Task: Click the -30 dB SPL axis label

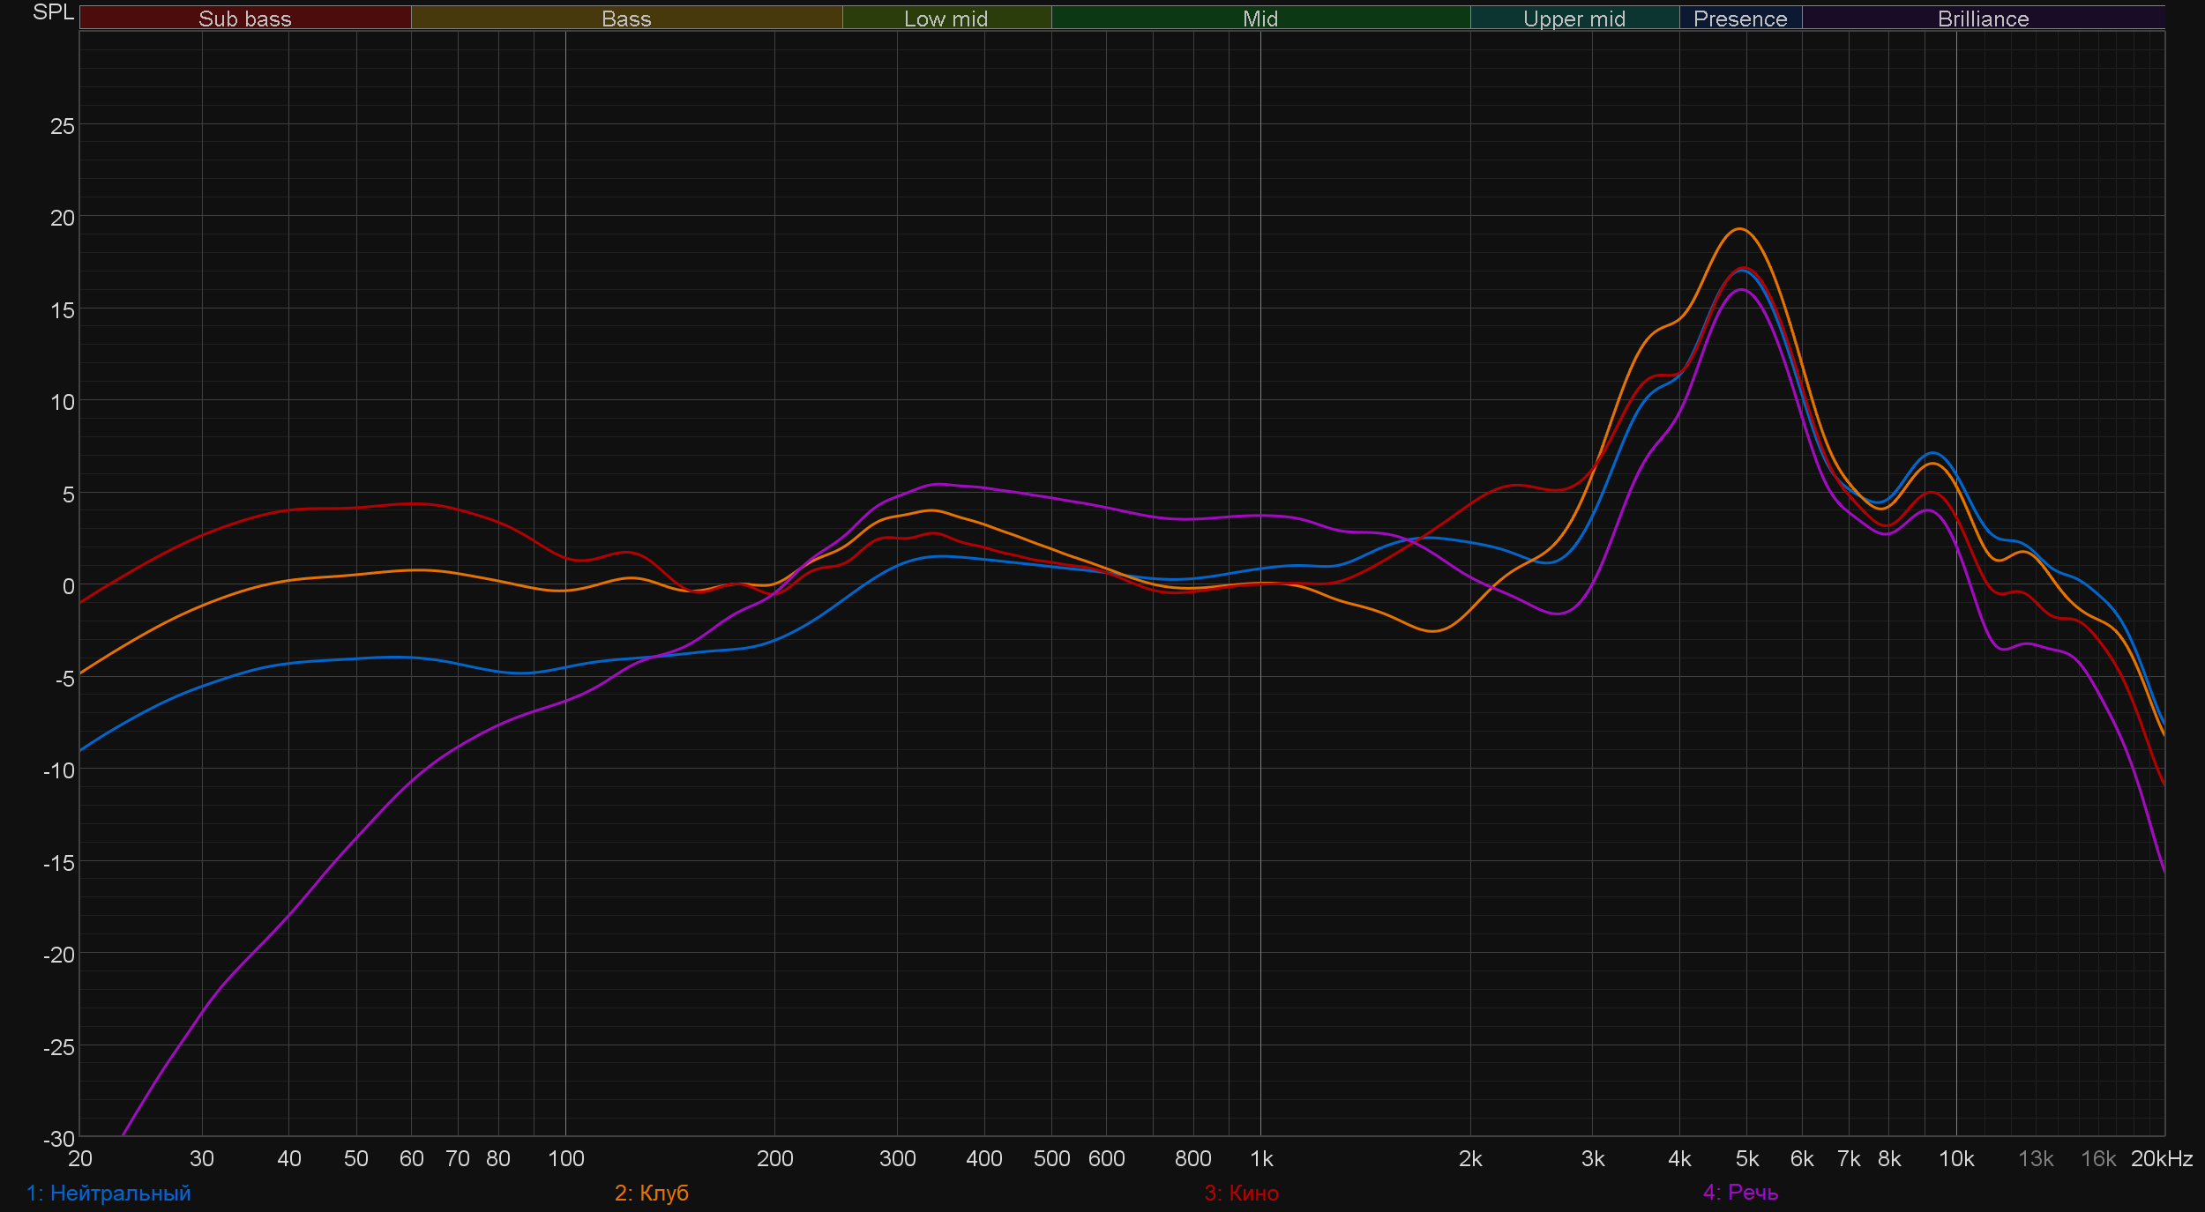Action: (x=59, y=1139)
